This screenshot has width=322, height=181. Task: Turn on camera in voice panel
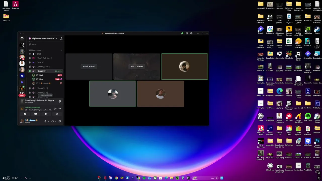tap(25, 114)
